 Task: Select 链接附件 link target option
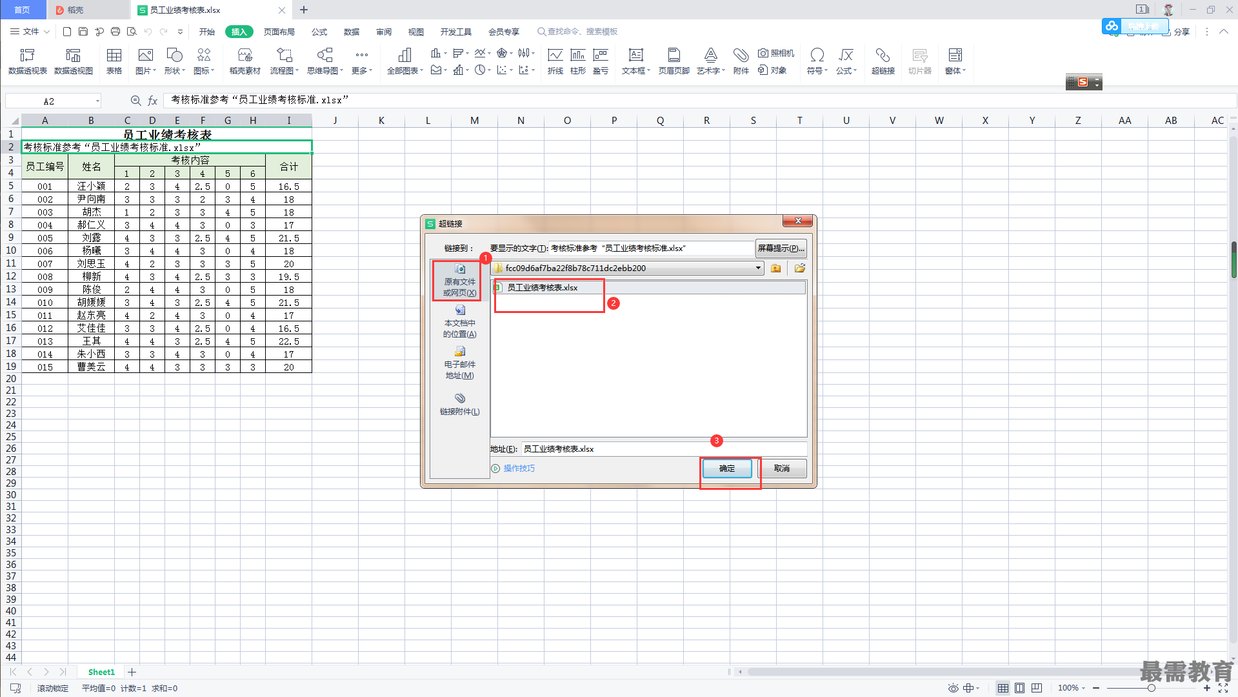460,405
